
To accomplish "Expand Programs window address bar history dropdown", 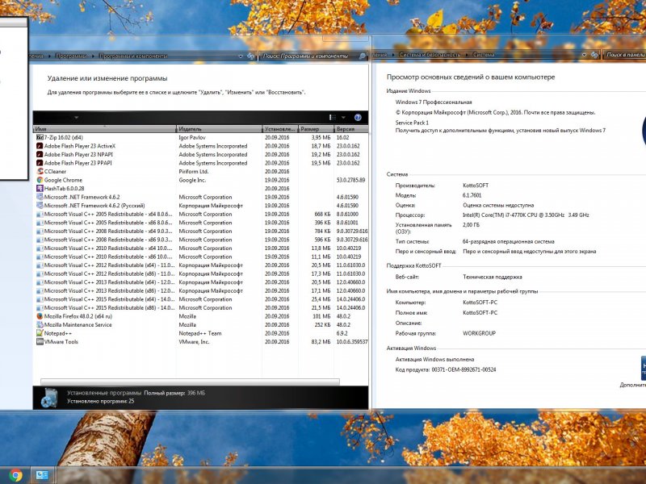I will point(241,56).
